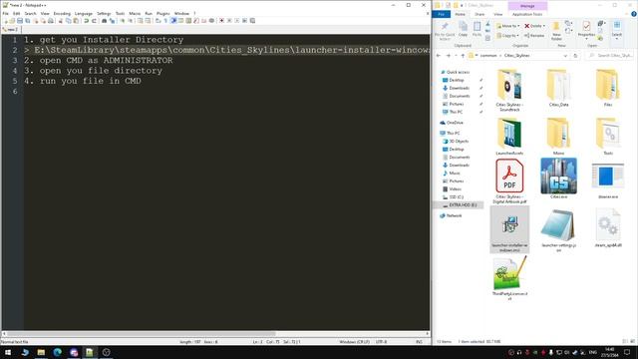Image resolution: width=638 pixels, height=359 pixels.
Task: Select the dowser.exe file
Action: [x=608, y=180]
